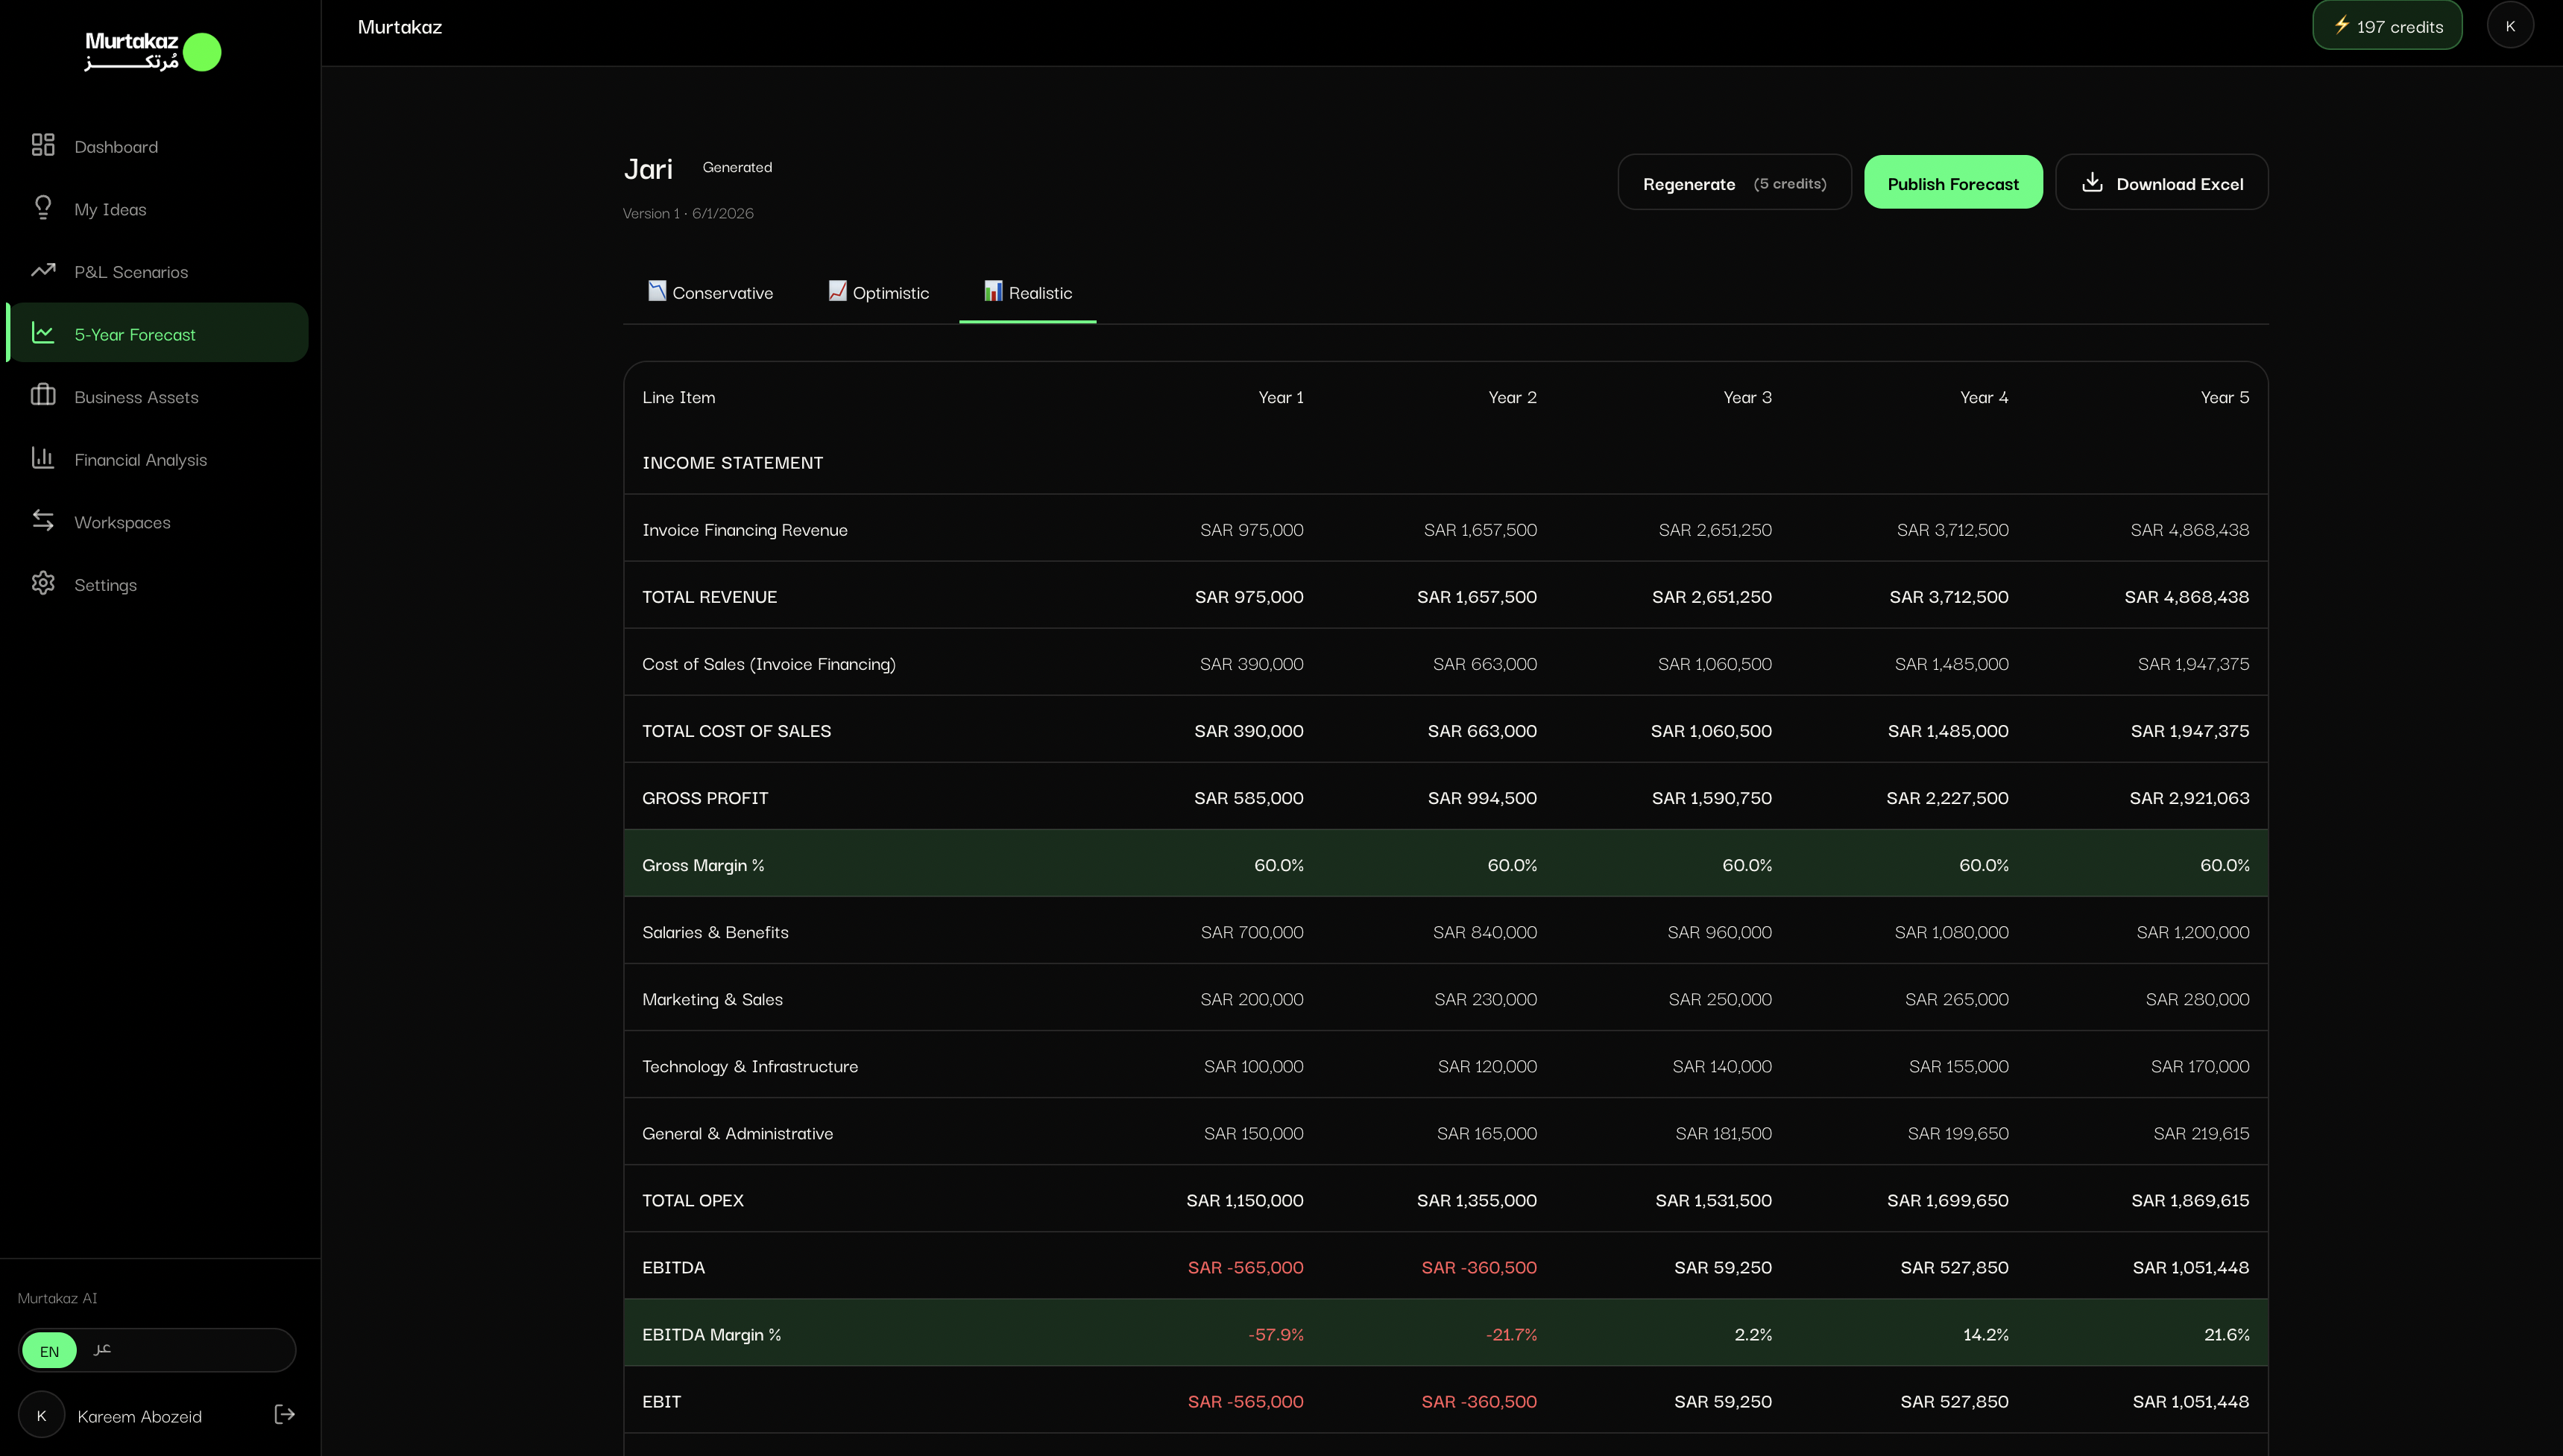The width and height of the screenshot is (2563, 1456).
Task: Click the Settings gear icon
Action: (x=43, y=583)
